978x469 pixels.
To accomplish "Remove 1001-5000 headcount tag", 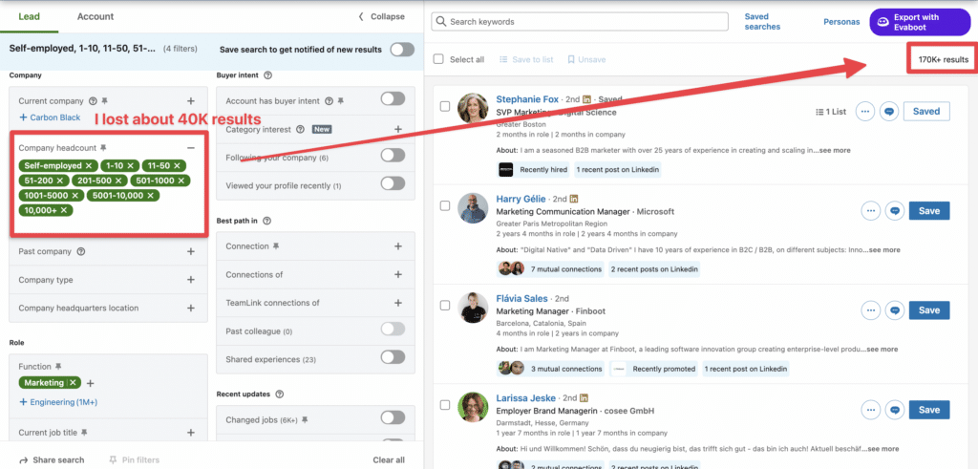I will [74, 195].
